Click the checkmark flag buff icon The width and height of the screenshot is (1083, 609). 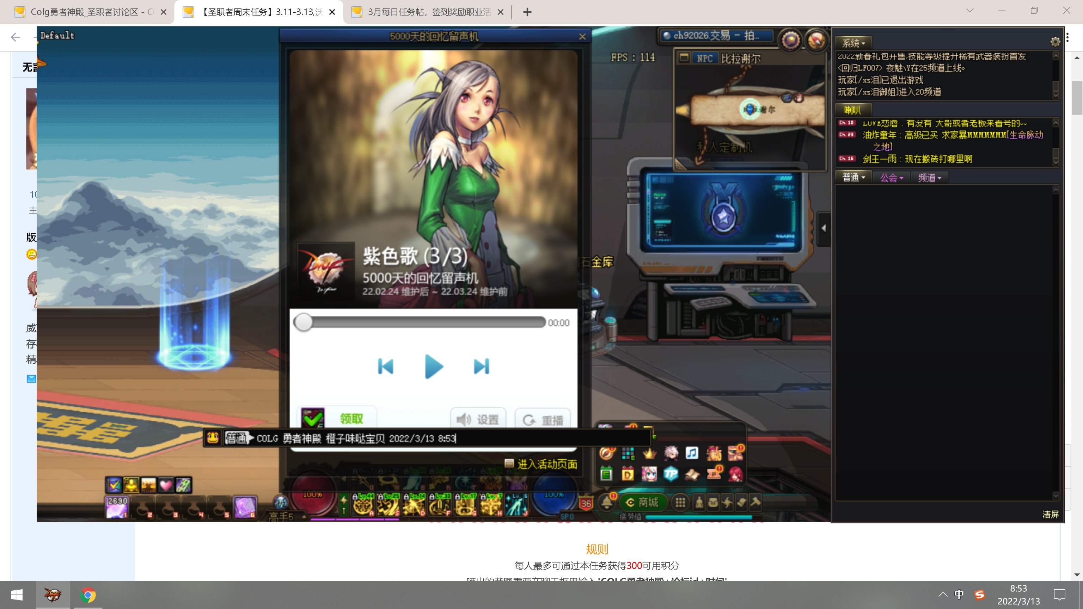click(114, 485)
